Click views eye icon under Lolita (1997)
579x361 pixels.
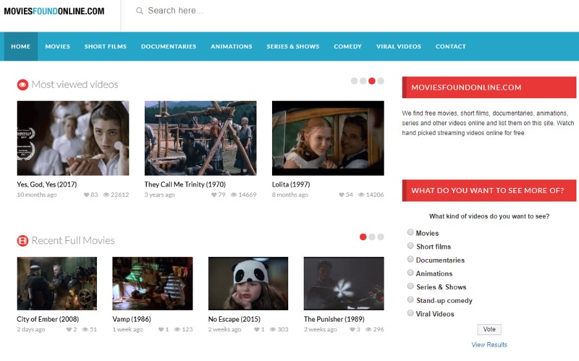(x=361, y=195)
